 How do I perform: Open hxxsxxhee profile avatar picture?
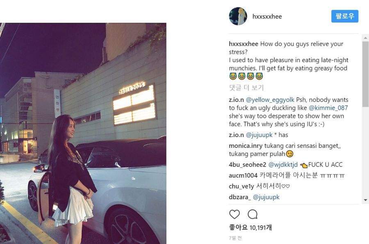[x=238, y=16]
